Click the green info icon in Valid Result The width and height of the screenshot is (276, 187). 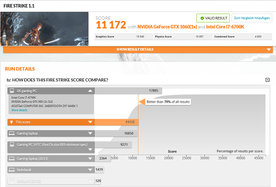point(202,18)
